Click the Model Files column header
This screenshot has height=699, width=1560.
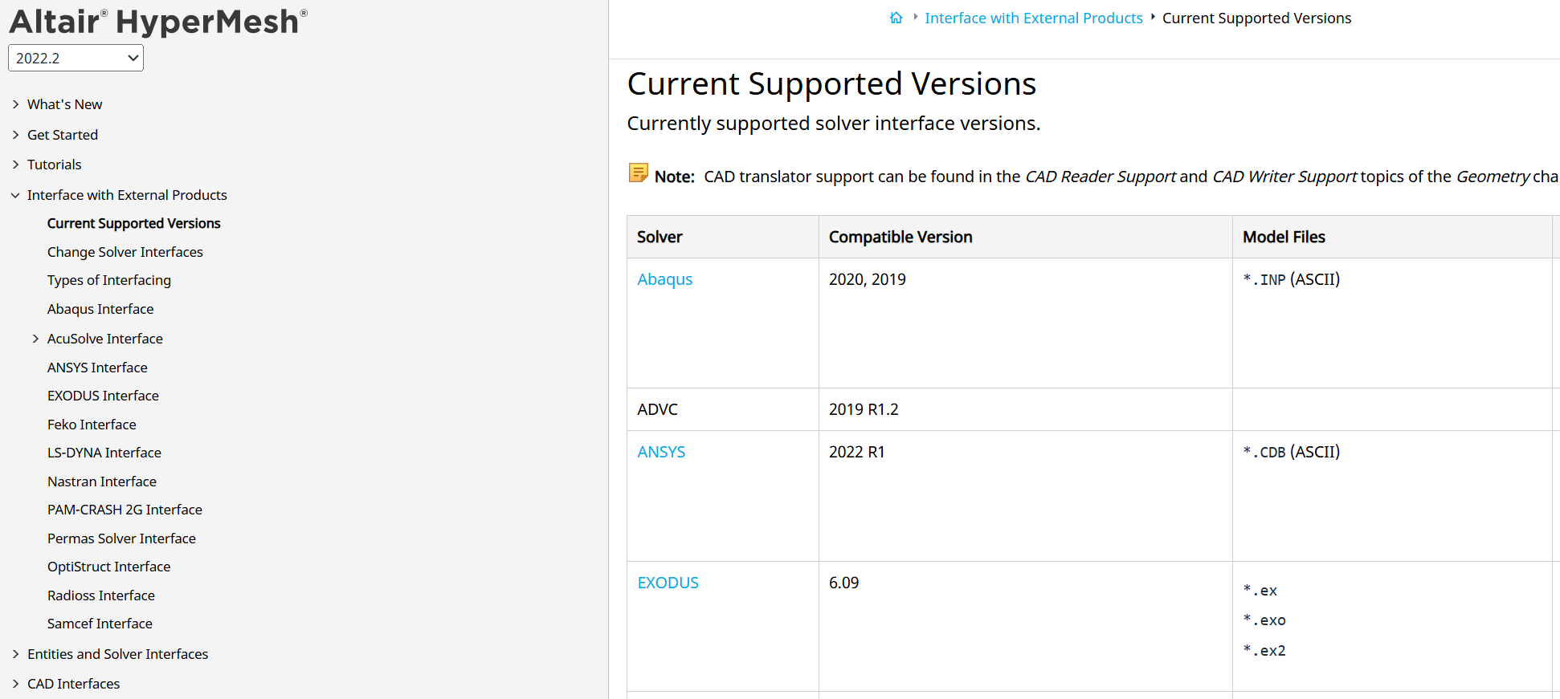[1392, 237]
